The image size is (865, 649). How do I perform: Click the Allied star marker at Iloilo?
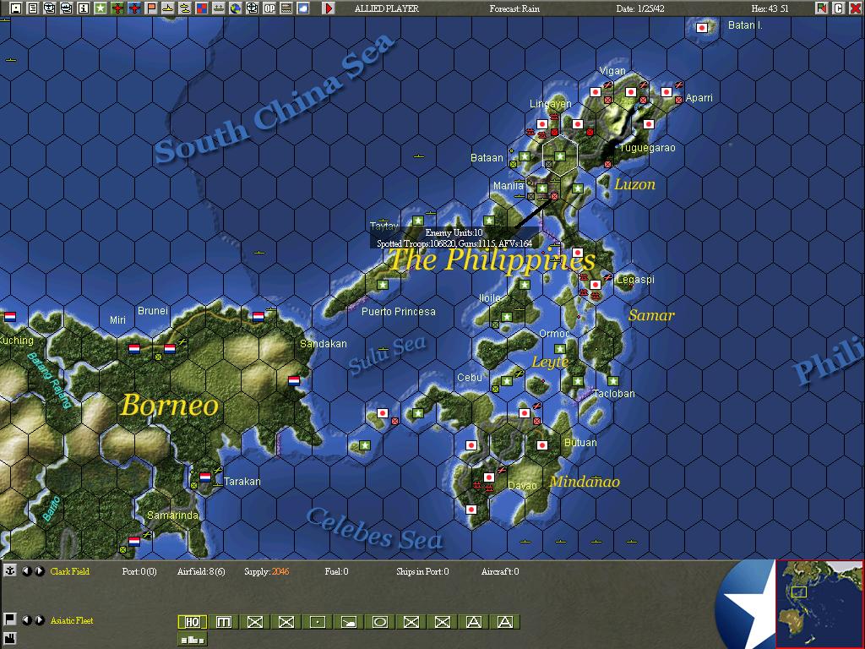tap(507, 317)
